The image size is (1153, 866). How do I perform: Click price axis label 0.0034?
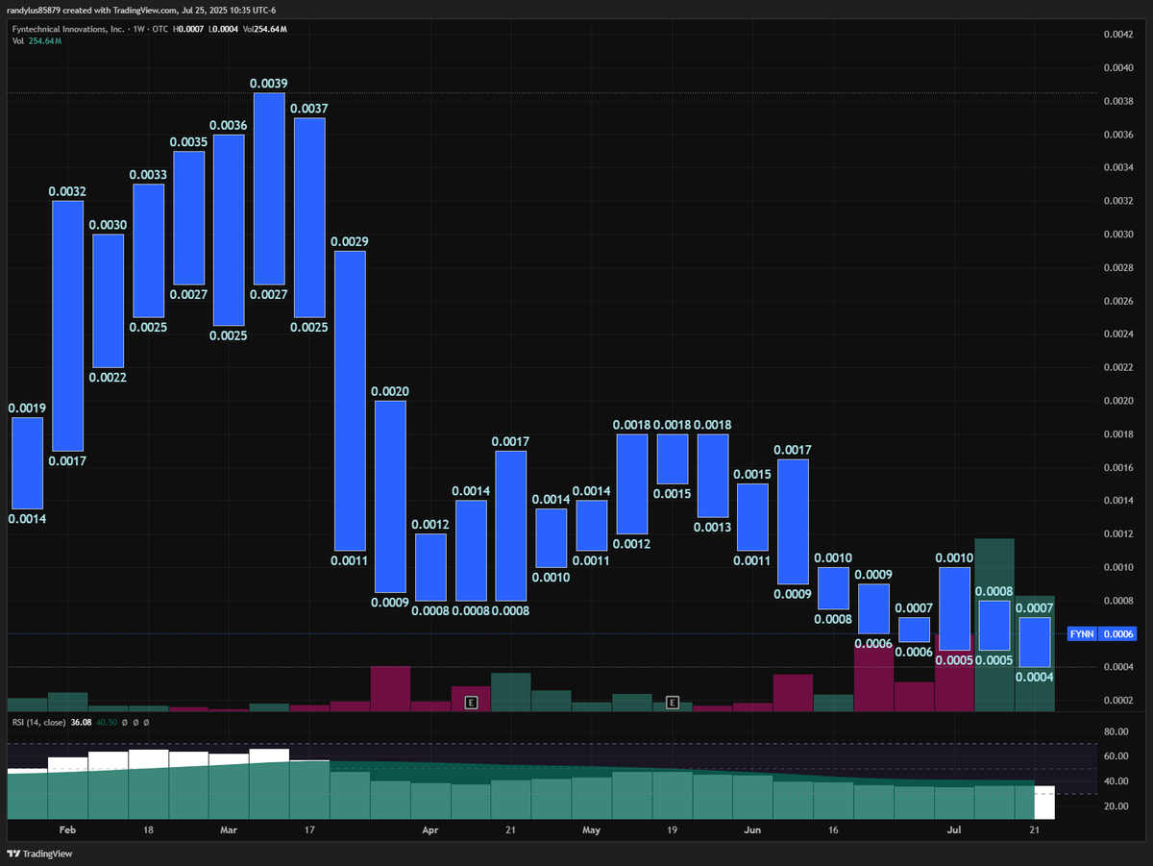tap(1117, 168)
